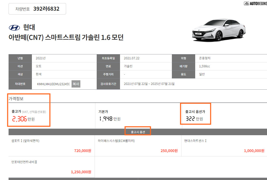Click the 오토 transmission value
The image size is (267, 180).
point(39,66)
